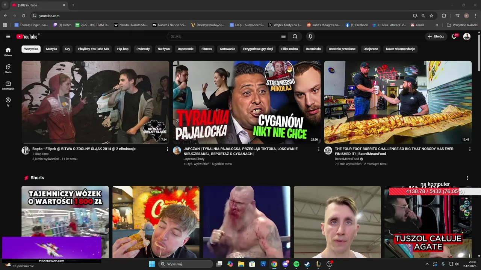Viewport: 481px width, 270px height.
Task: Click the Utwórz create button
Action: [436, 36]
